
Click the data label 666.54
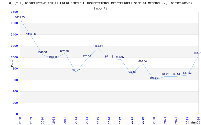point(176,74)
